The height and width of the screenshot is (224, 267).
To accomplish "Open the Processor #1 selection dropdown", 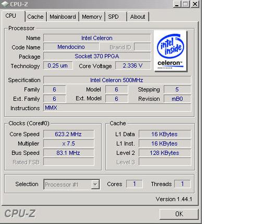I will pos(71,185).
